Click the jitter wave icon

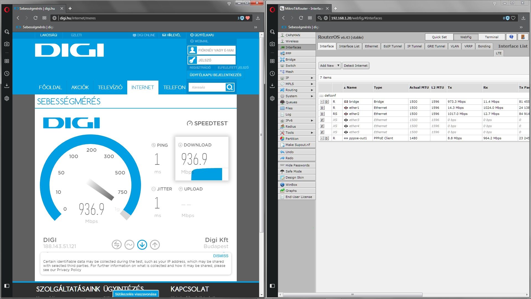click(x=129, y=245)
